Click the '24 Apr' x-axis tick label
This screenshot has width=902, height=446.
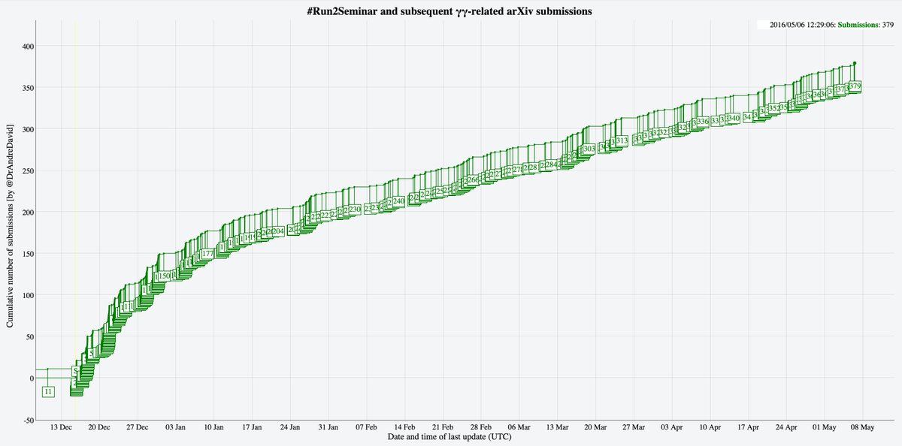[787, 427]
